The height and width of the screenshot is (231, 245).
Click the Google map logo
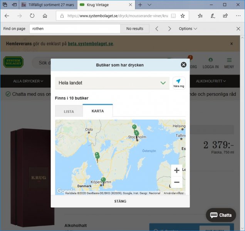[x=65, y=191]
